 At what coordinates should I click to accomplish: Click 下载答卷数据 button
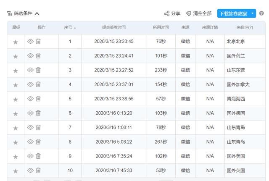tap(233, 13)
